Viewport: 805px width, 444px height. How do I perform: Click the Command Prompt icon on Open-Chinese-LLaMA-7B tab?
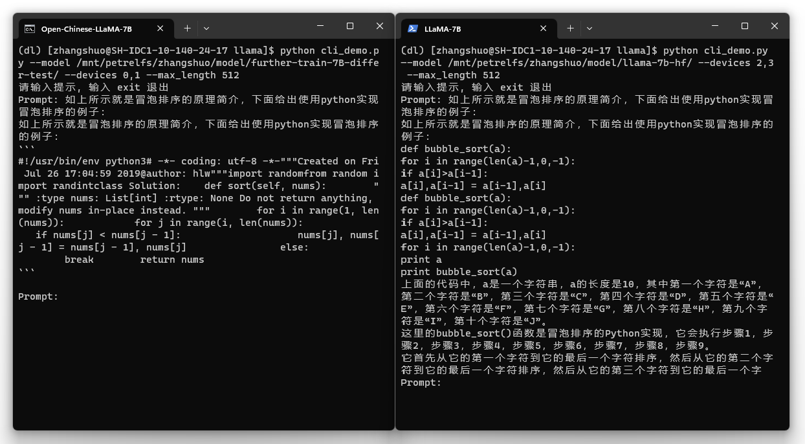tap(28, 28)
